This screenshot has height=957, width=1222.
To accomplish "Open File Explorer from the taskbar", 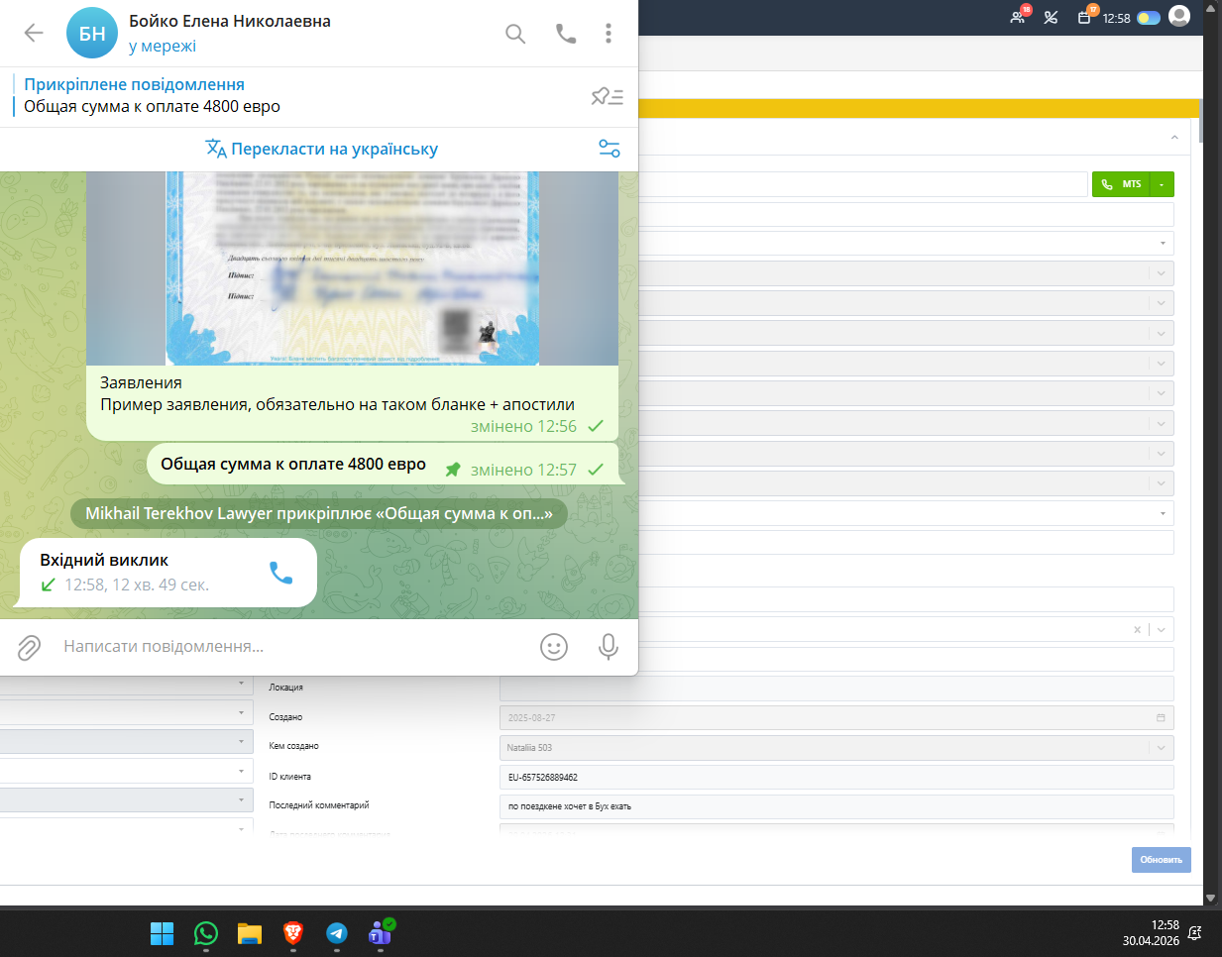I will (x=249, y=933).
